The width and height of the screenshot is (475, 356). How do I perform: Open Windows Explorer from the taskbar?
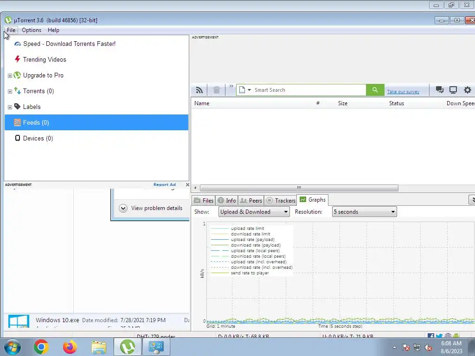pos(99,347)
